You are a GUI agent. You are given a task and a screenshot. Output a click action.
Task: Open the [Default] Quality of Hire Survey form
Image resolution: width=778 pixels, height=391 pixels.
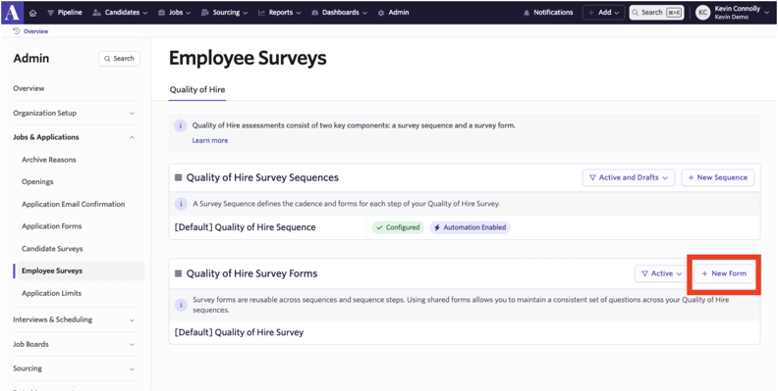click(239, 332)
